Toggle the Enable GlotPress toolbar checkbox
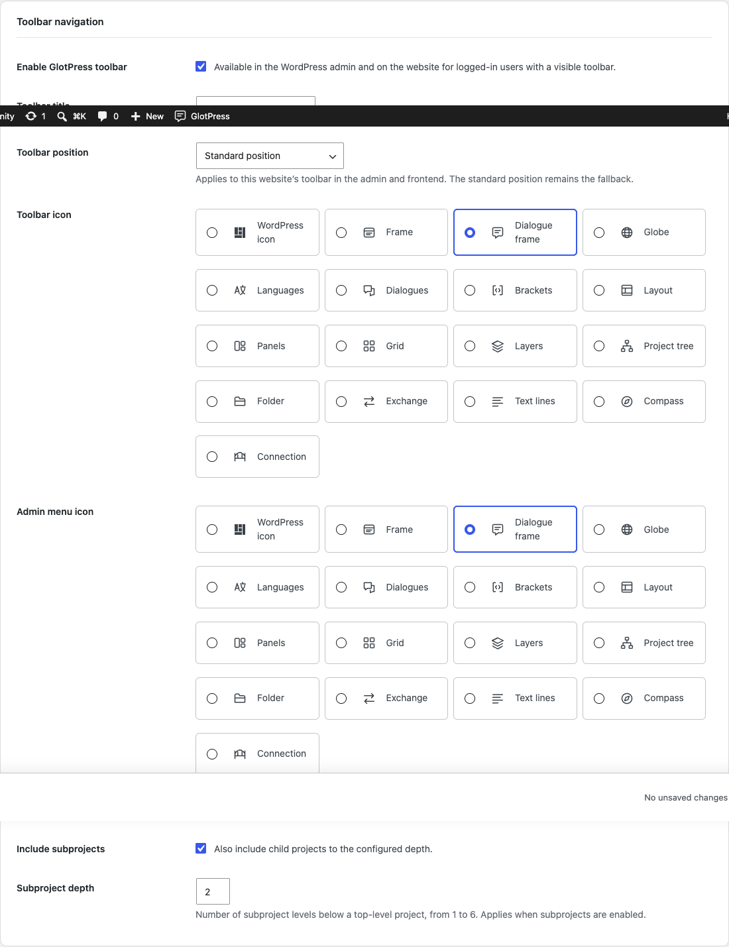729x947 pixels. point(201,66)
